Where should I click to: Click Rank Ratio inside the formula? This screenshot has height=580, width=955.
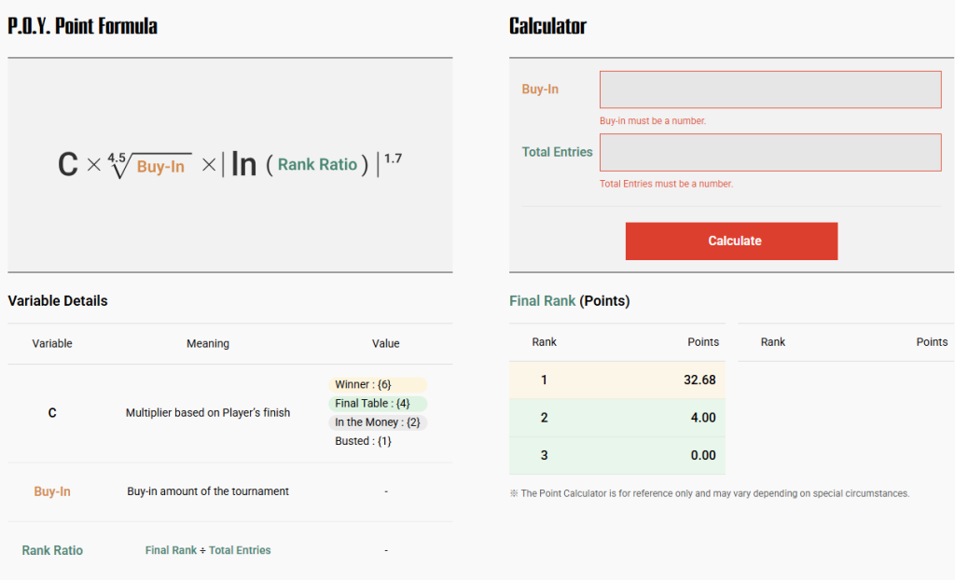click(x=317, y=165)
